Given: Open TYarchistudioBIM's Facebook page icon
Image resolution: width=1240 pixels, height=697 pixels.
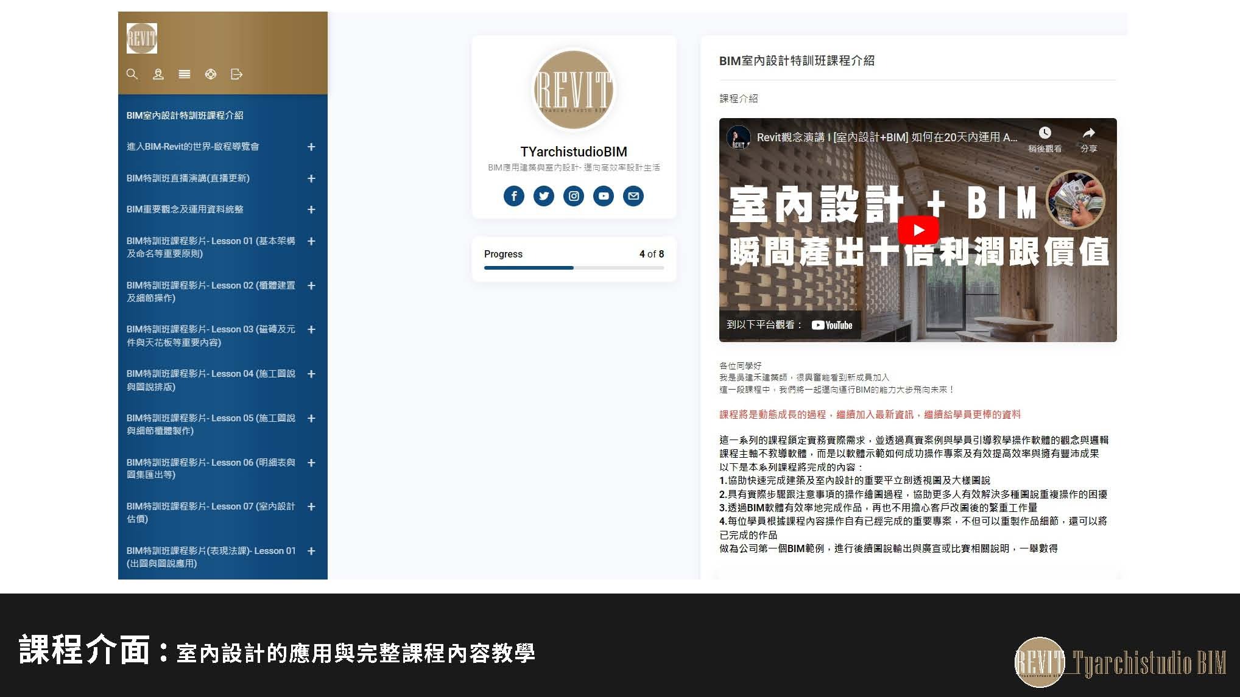Looking at the screenshot, I should tap(514, 196).
